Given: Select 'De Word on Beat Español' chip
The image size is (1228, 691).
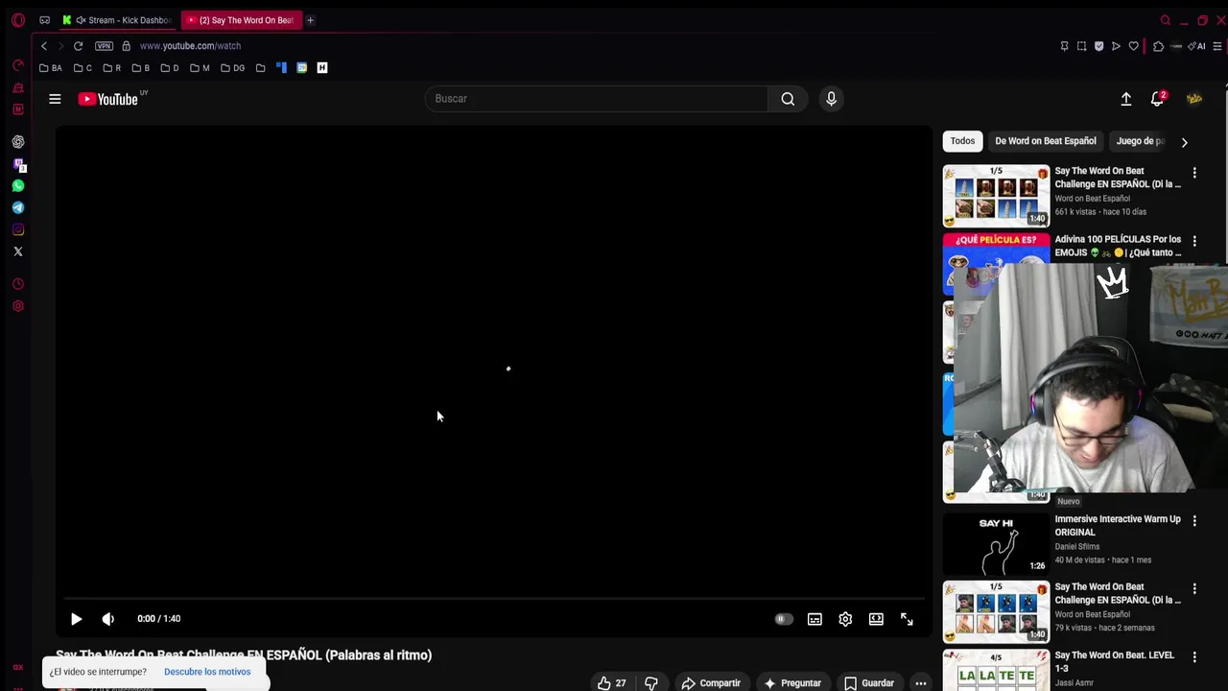Looking at the screenshot, I should coord(1045,141).
